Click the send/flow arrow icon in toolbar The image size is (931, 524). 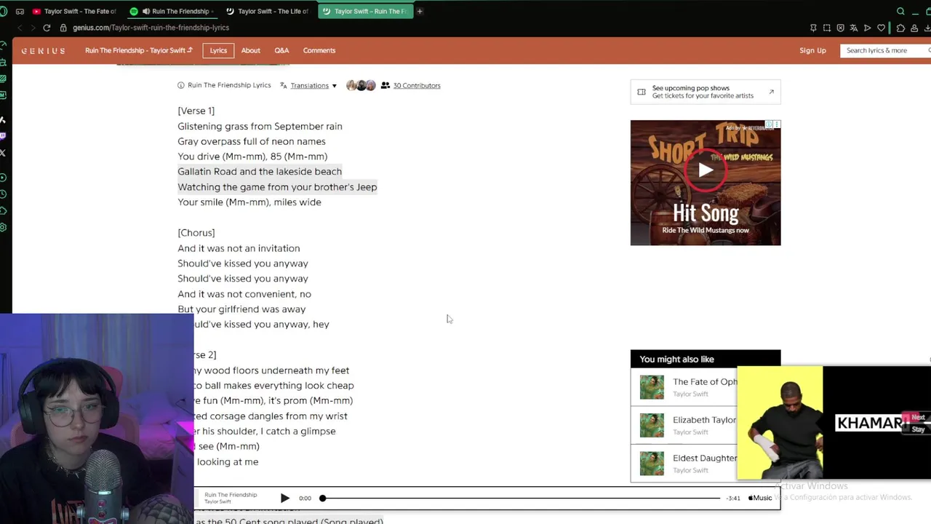tap(868, 28)
